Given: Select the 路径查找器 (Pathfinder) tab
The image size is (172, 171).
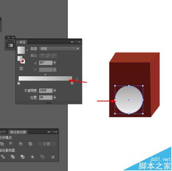Looking at the screenshot, I should 18,132.
